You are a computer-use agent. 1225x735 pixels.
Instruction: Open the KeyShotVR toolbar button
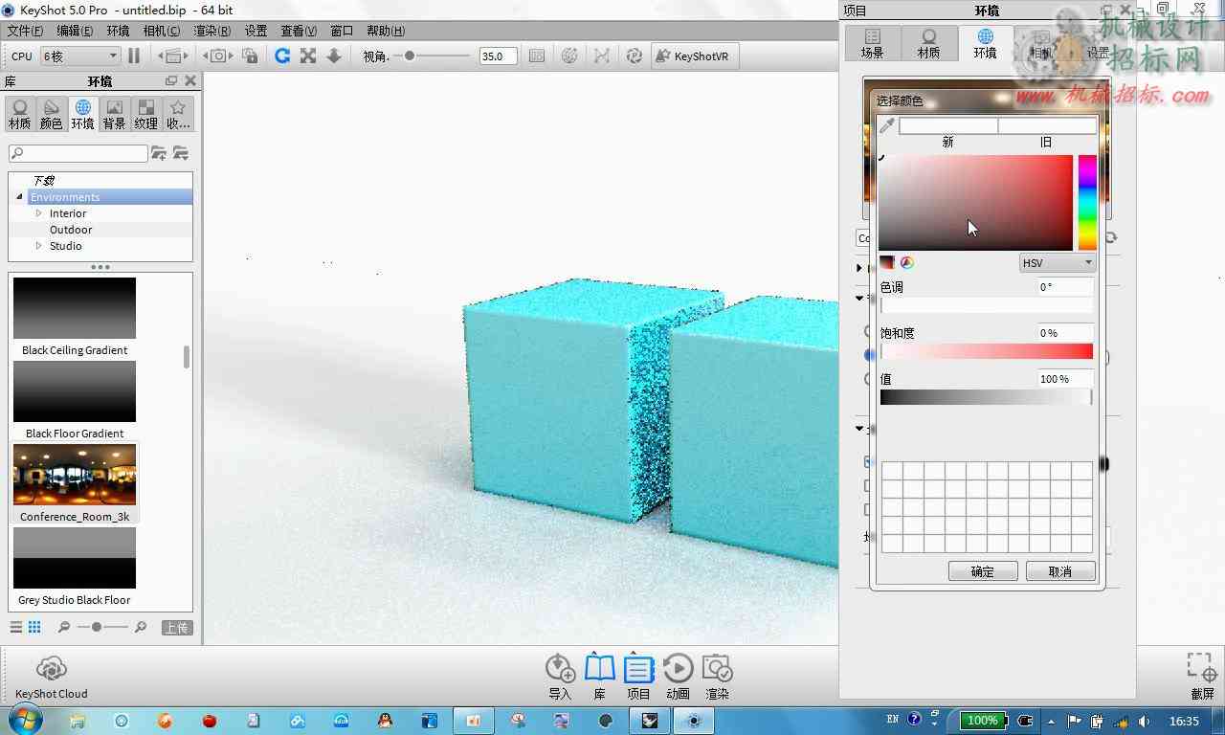tap(693, 56)
